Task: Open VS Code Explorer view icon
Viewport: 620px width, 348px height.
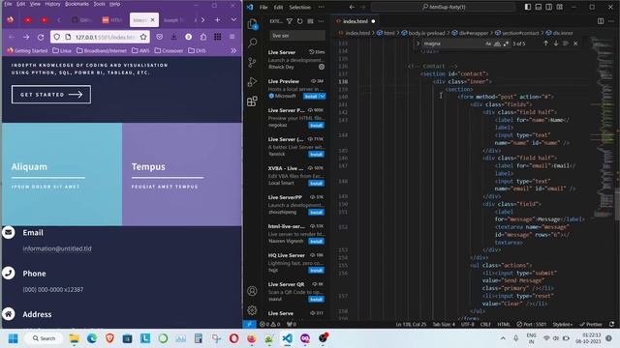Action: point(252,23)
